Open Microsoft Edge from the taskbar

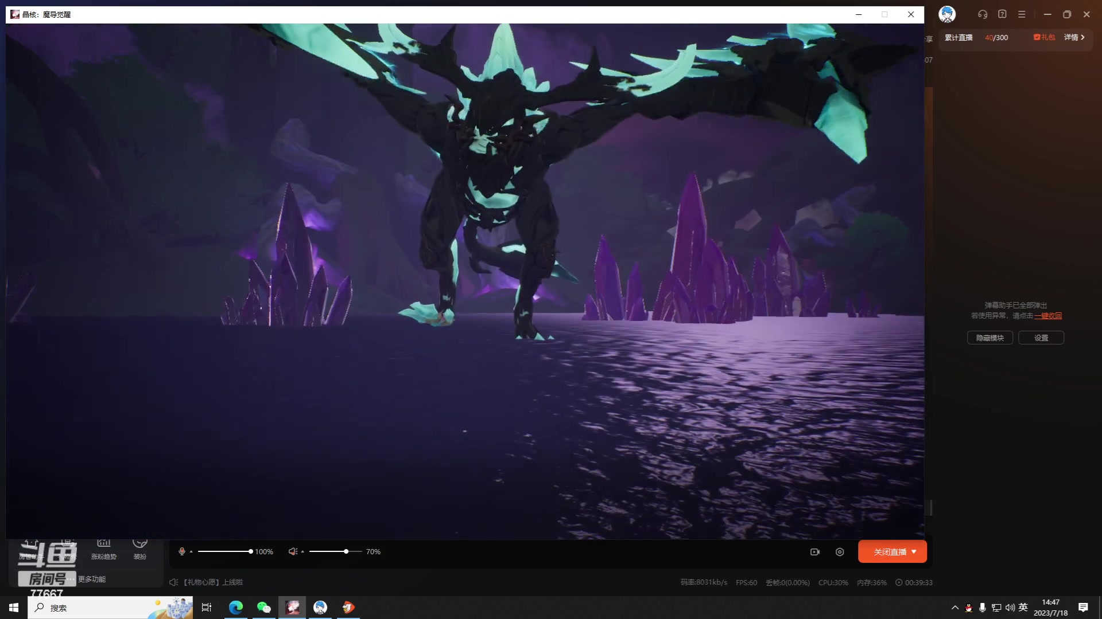236,608
